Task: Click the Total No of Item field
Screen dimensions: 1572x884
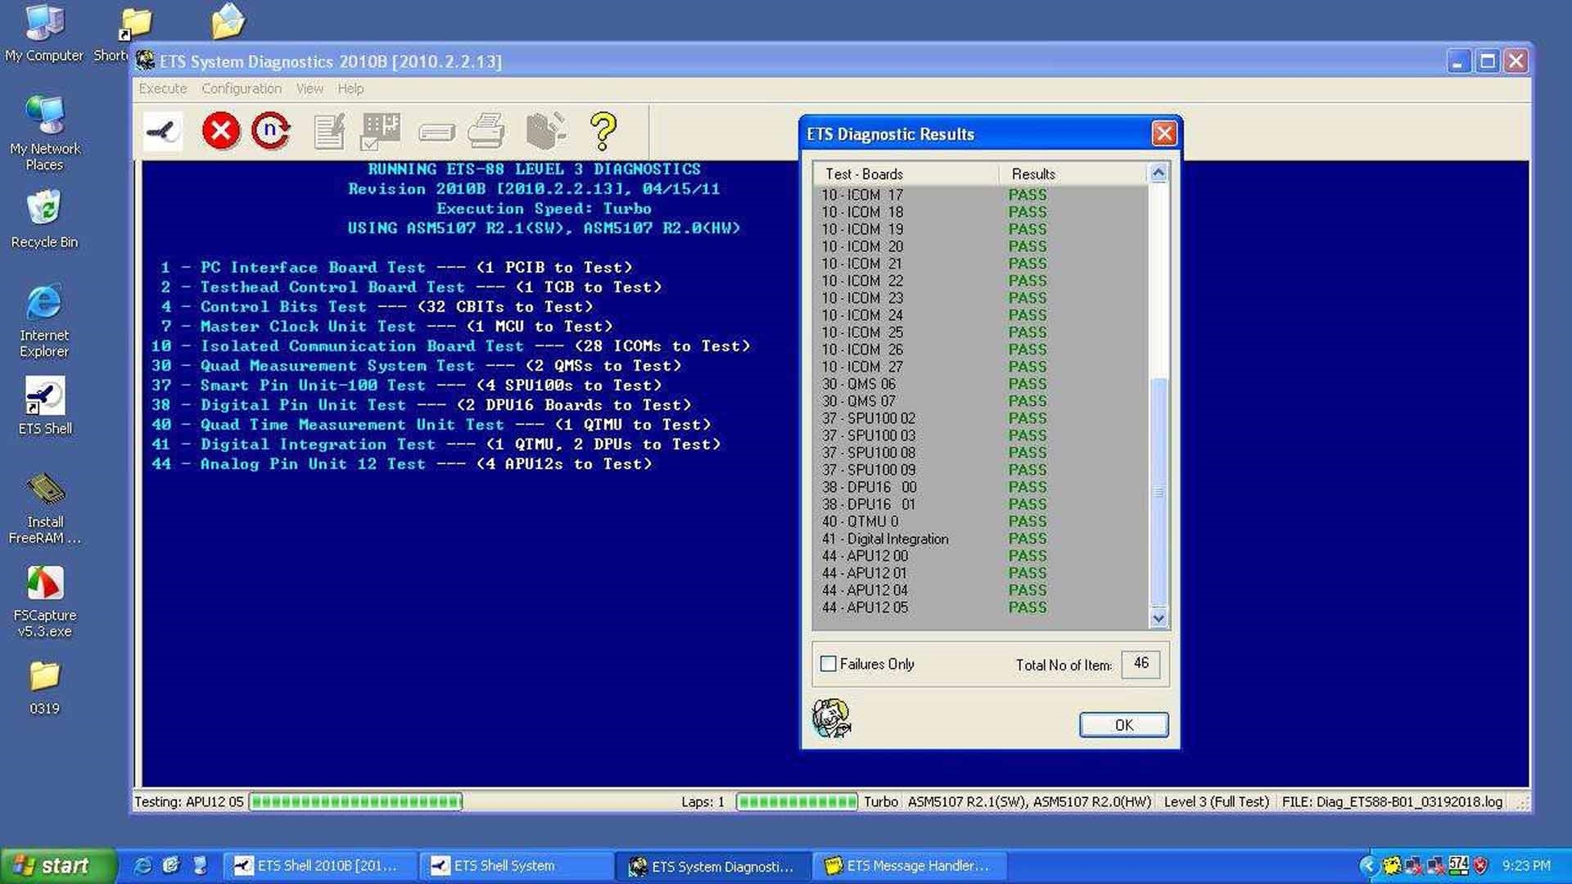Action: pos(1141,664)
